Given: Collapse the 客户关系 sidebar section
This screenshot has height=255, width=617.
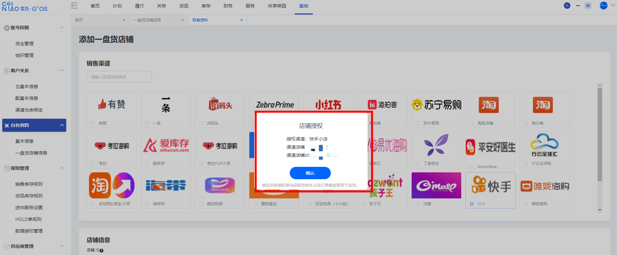Looking at the screenshot, I should (62, 71).
